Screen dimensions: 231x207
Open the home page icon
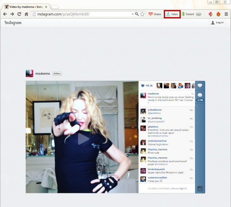tap(26, 14)
